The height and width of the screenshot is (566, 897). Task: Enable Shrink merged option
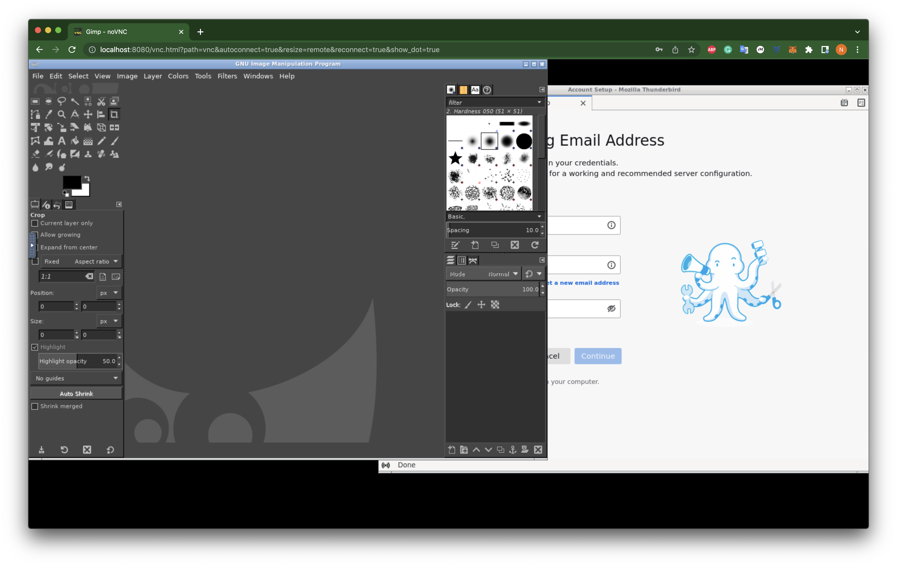pos(35,406)
